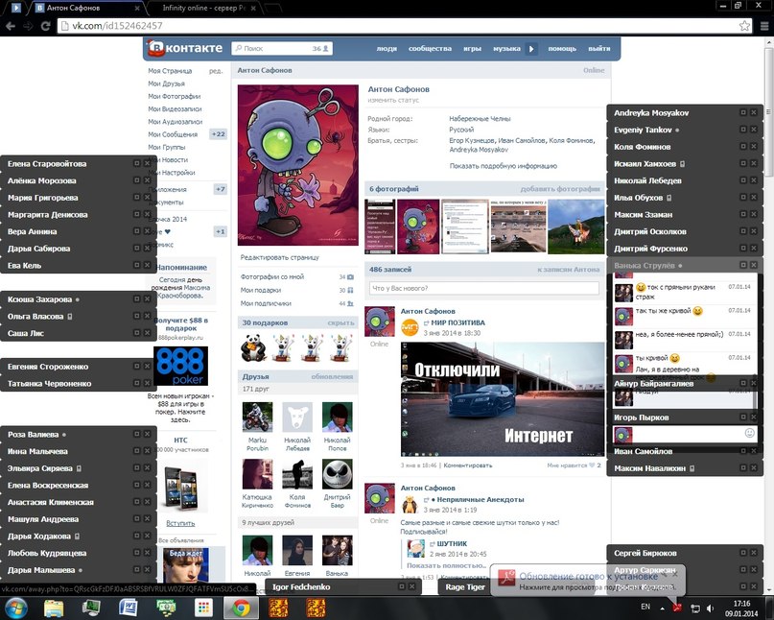Open Мои Сообщения in the sidebar
The width and height of the screenshot is (774, 620).
[173, 134]
